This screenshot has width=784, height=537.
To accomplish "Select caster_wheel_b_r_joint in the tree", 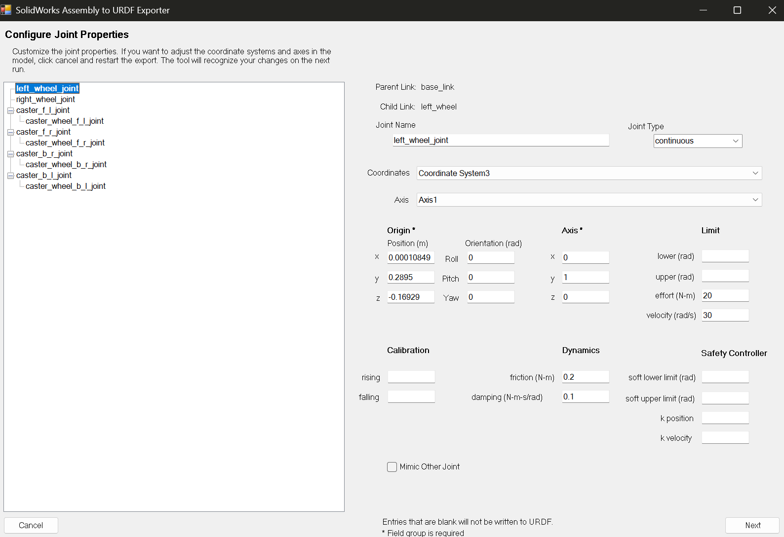I will coord(66,164).
